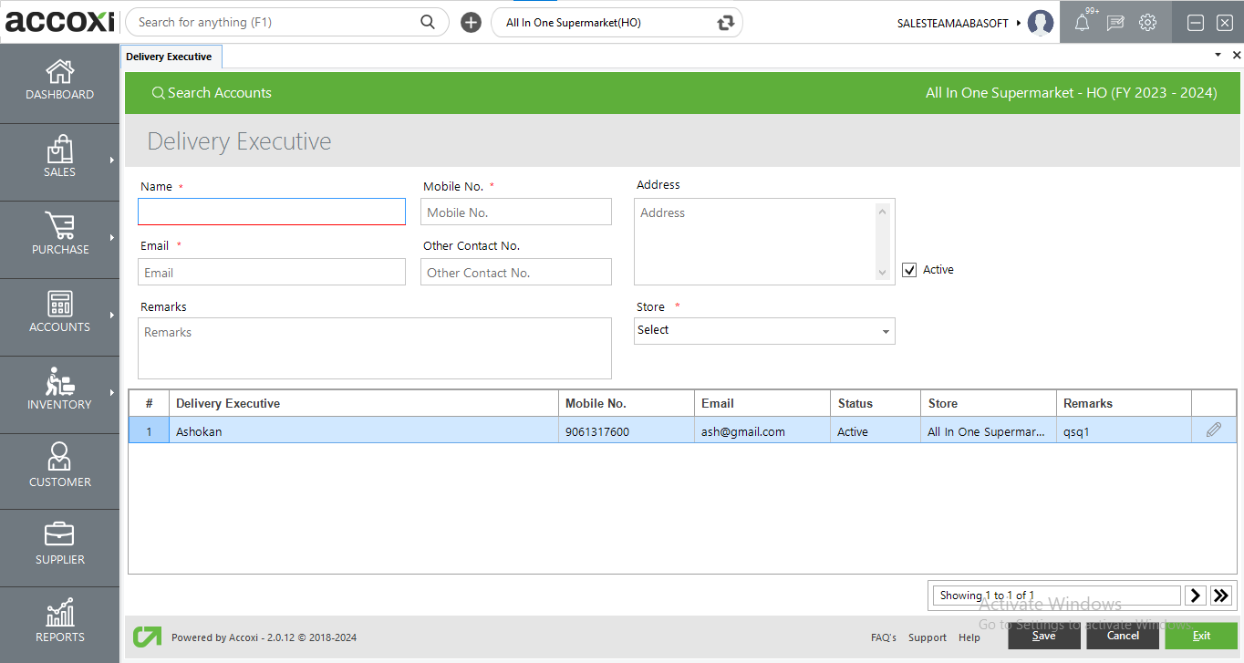This screenshot has height=663, width=1244.
Task: Open the Purchase module
Action: [59, 235]
